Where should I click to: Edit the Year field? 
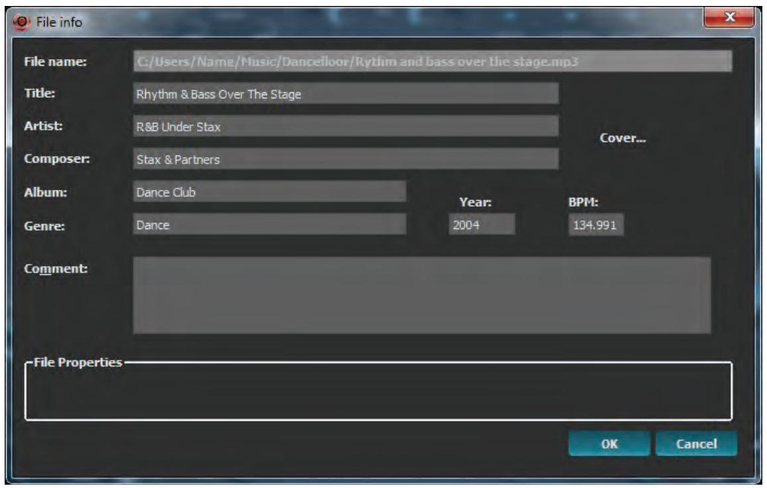pyautogui.click(x=481, y=224)
